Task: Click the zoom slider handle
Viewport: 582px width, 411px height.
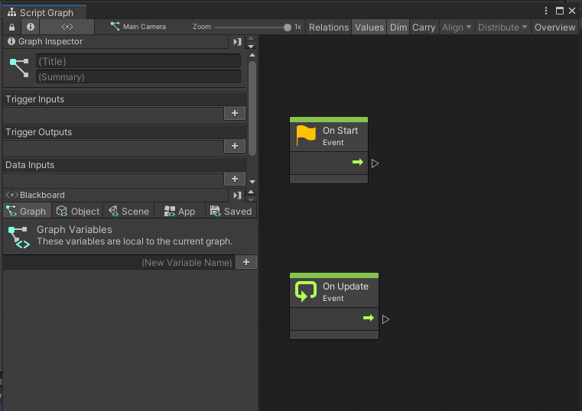Action: (288, 28)
